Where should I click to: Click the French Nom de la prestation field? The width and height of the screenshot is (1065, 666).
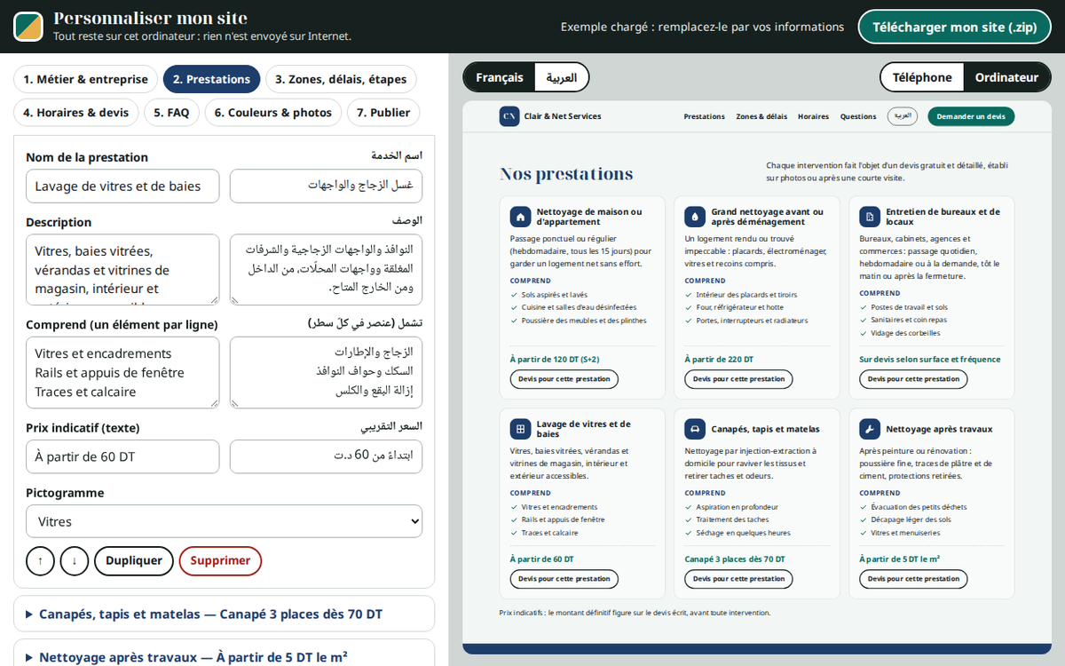point(122,186)
